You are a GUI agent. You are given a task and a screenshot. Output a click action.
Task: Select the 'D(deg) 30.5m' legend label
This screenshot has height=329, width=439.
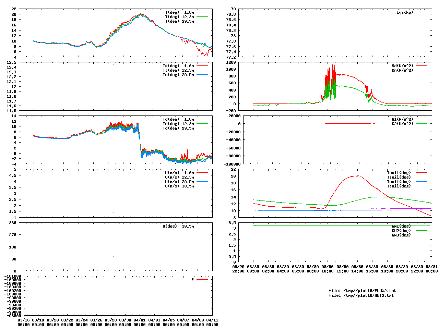[178, 226]
